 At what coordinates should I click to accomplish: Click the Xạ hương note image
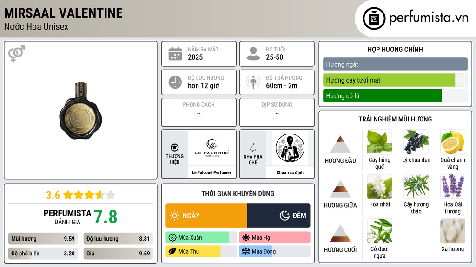point(453,231)
